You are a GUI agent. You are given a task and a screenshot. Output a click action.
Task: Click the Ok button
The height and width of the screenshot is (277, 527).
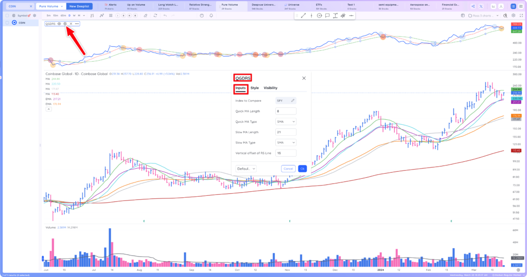(302, 169)
